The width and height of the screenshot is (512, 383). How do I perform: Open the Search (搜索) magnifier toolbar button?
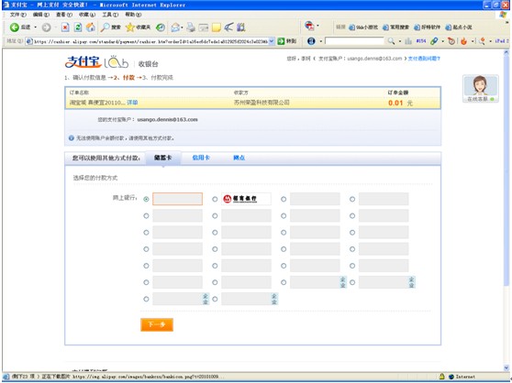click(x=110, y=27)
